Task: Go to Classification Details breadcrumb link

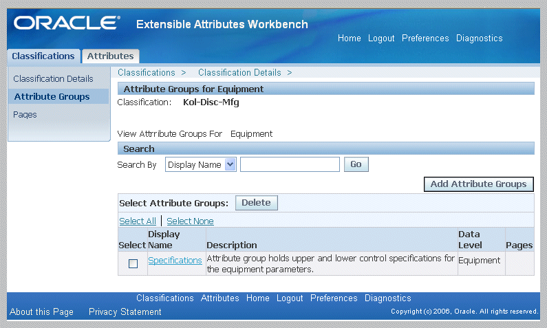Action: pos(239,72)
